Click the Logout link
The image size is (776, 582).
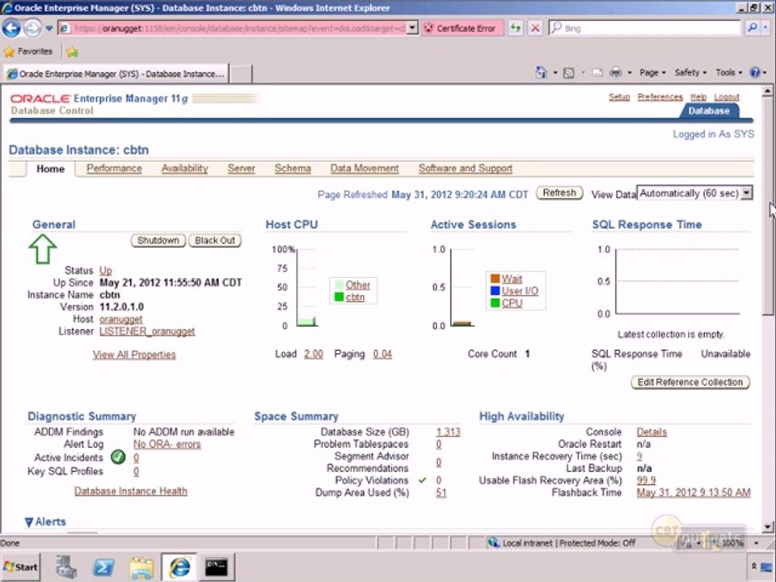tap(727, 97)
